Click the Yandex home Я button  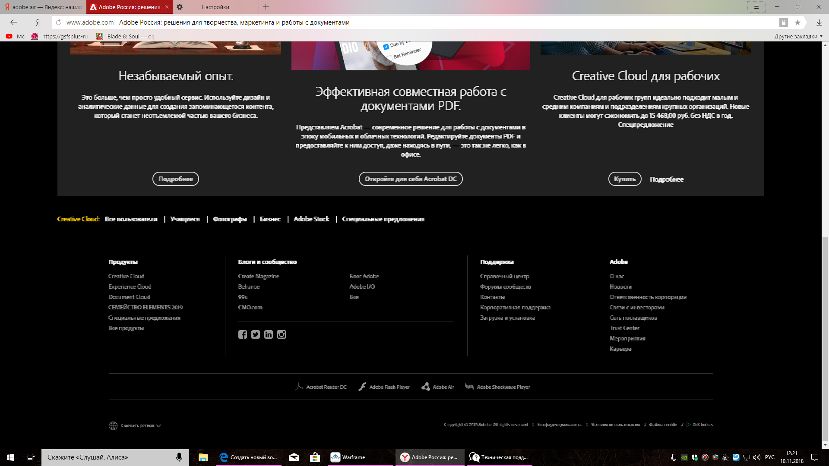[38, 22]
